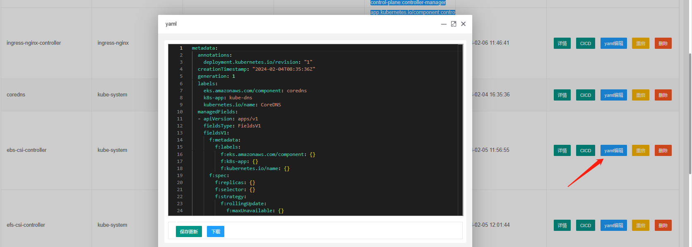
Task: Click the 下载 button
Action: click(x=216, y=232)
